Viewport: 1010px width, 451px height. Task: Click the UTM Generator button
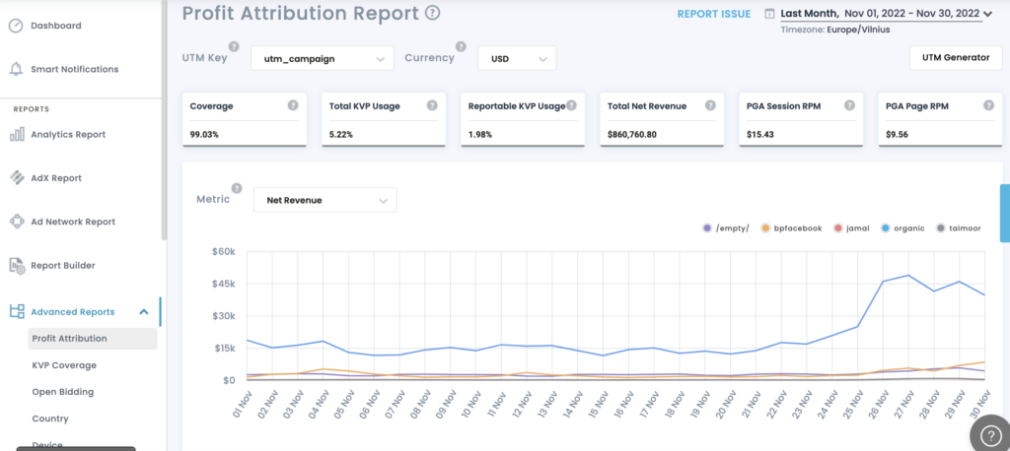point(955,58)
